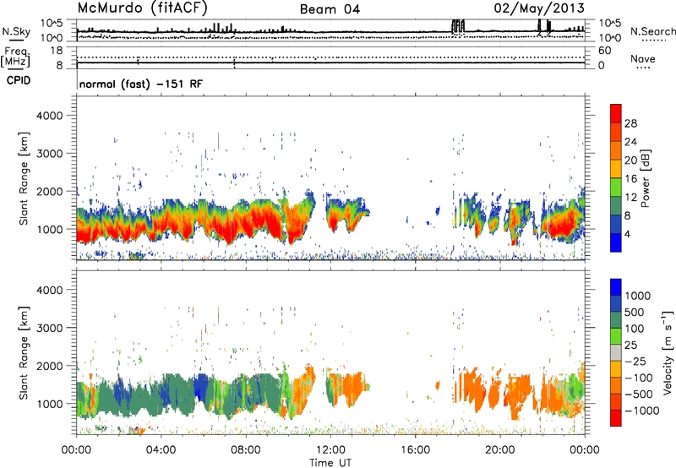Image resolution: width=676 pixels, height=468 pixels.
Task: Select Velocity color bar segment between 100 and 500
Action: (x=616, y=320)
